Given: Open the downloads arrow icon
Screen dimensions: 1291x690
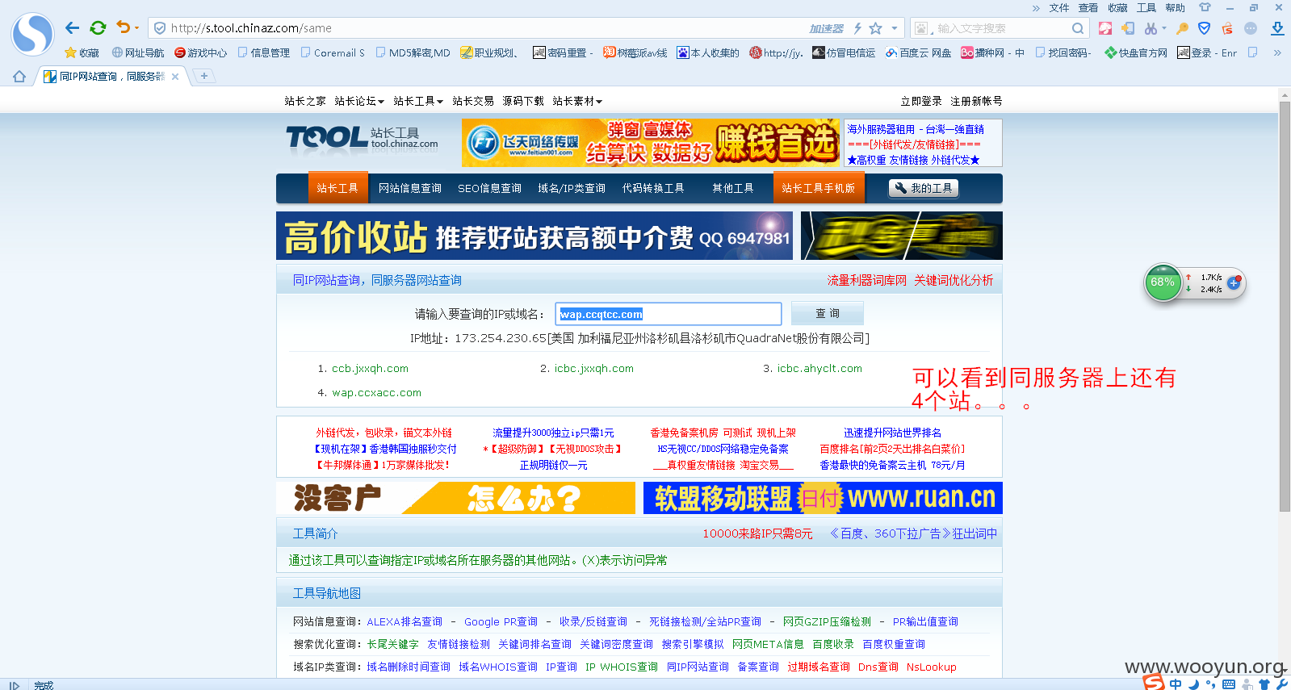Looking at the screenshot, I should tap(1277, 28).
